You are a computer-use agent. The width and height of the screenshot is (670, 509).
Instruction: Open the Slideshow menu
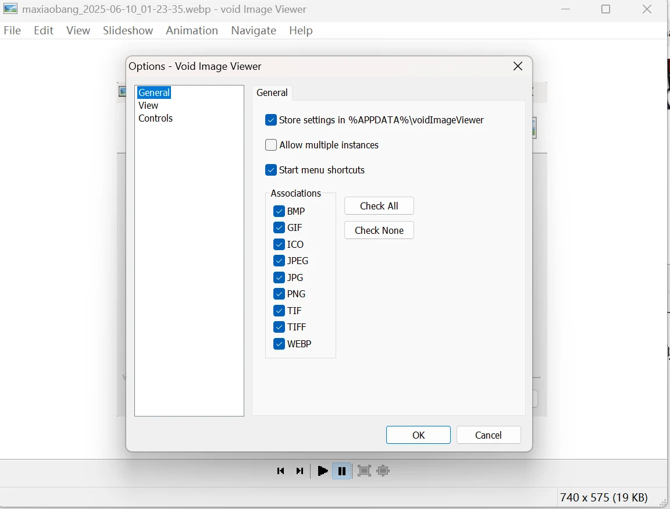pyautogui.click(x=128, y=30)
